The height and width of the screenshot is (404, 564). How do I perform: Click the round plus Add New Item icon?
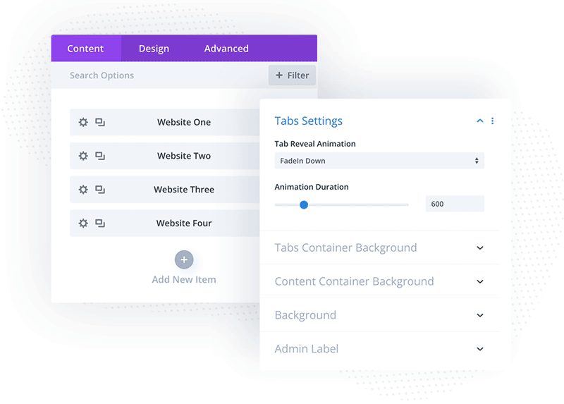pos(184,259)
